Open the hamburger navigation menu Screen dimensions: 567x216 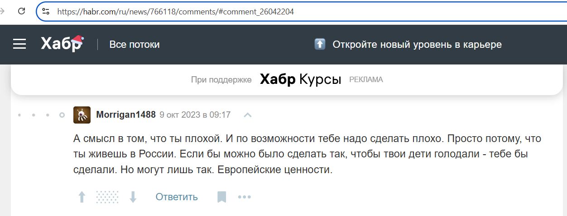click(19, 44)
